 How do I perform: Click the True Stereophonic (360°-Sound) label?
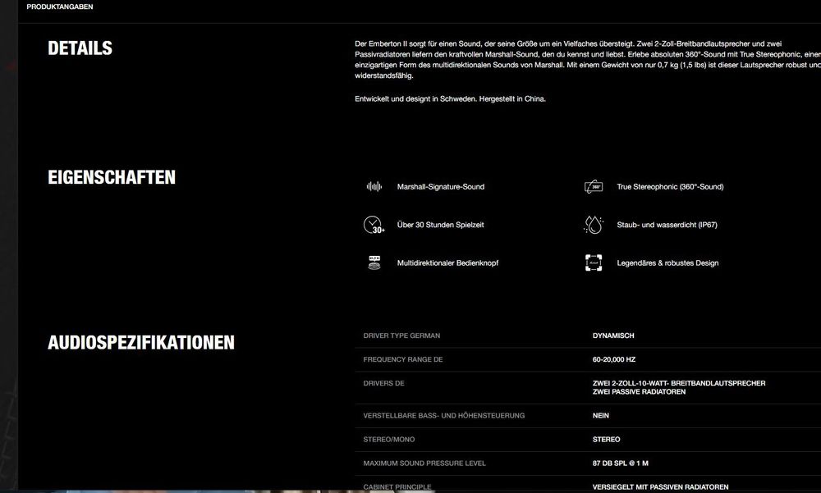click(670, 187)
